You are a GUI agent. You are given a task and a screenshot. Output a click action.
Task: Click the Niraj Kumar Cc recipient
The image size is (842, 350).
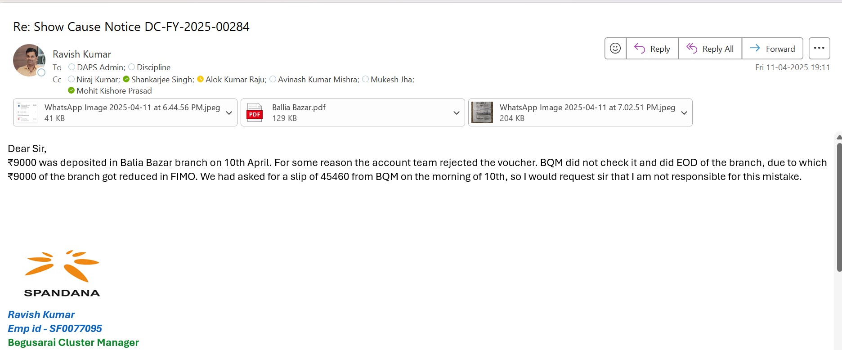pos(98,80)
